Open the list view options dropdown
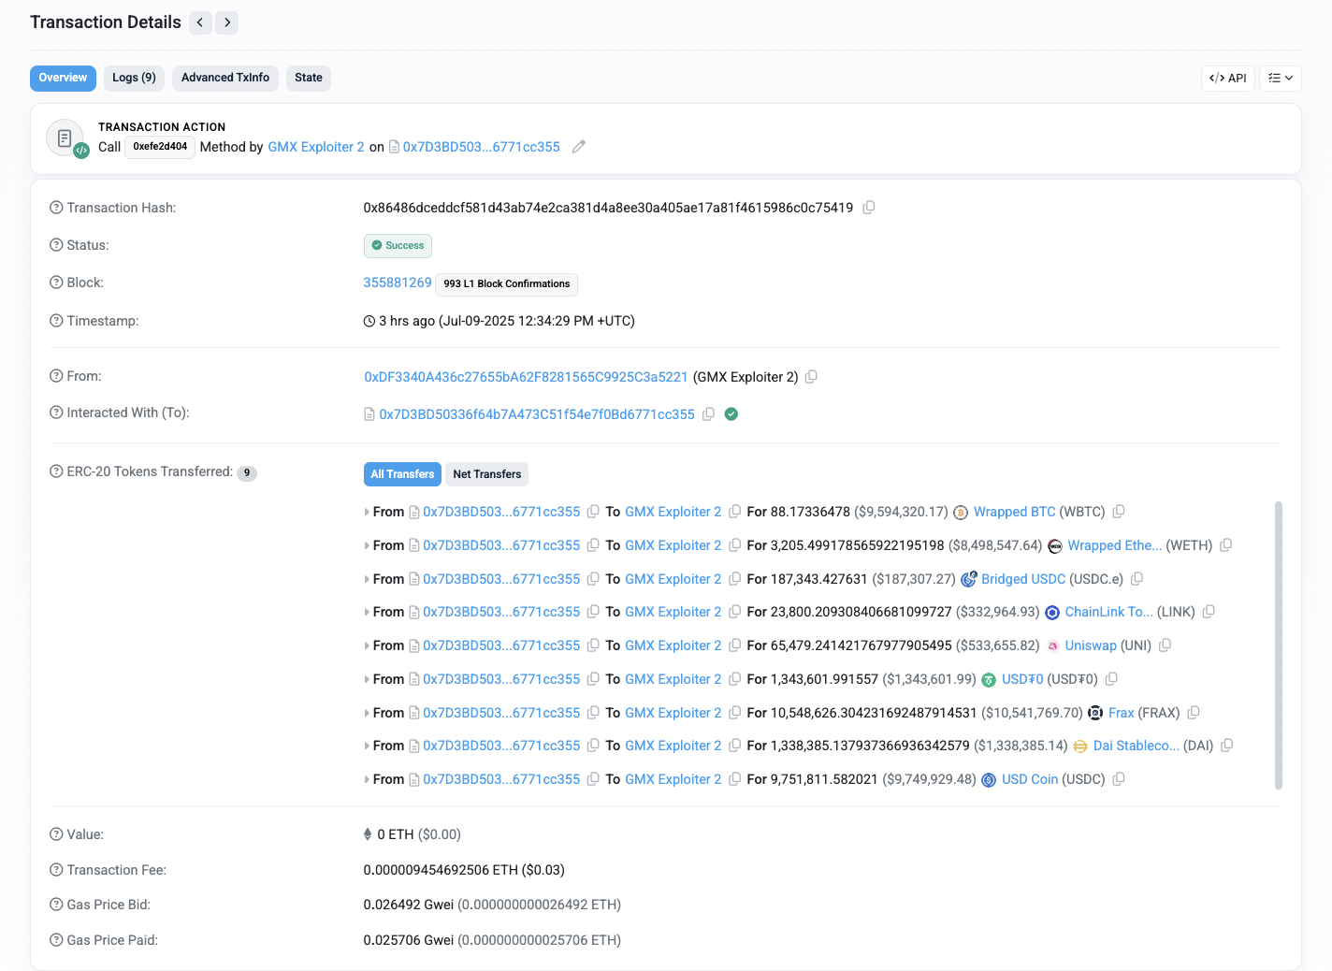 [x=1280, y=79]
